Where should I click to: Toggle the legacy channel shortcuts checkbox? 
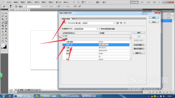pos(100,29)
